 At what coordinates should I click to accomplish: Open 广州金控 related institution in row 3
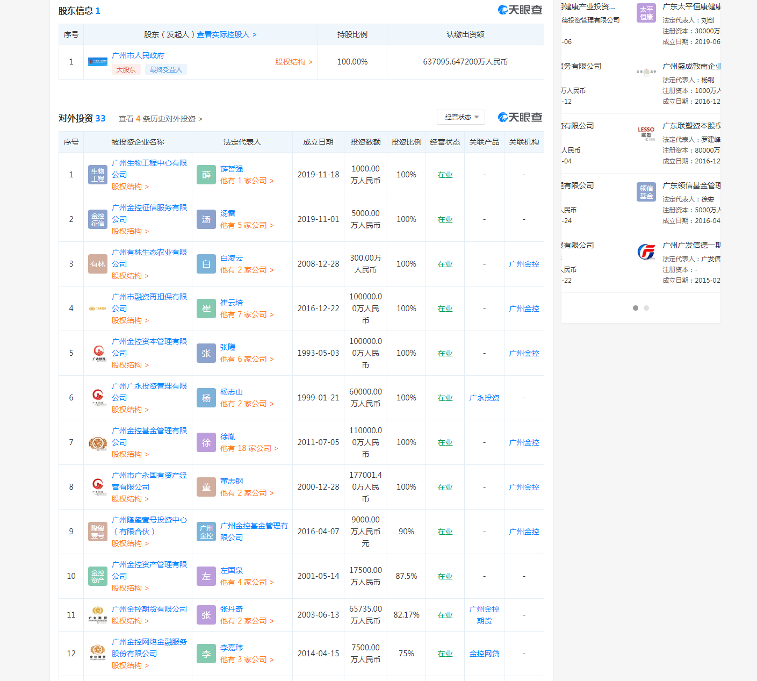pyautogui.click(x=524, y=264)
